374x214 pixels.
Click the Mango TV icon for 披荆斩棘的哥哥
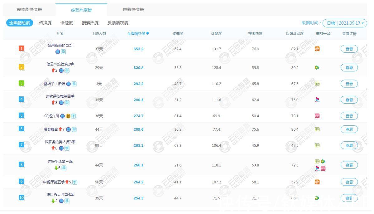[x=317, y=49]
